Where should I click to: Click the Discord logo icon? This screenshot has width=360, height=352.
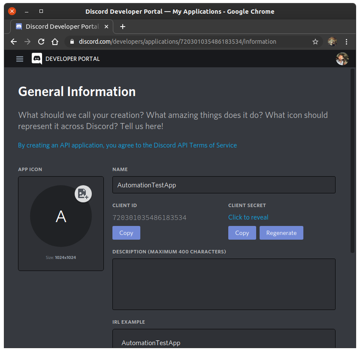click(x=37, y=59)
